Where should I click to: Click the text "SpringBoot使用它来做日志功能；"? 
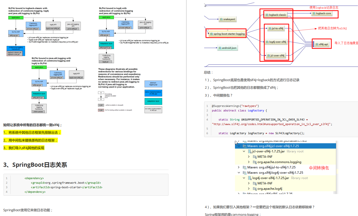pyautogui.click(x=28, y=210)
